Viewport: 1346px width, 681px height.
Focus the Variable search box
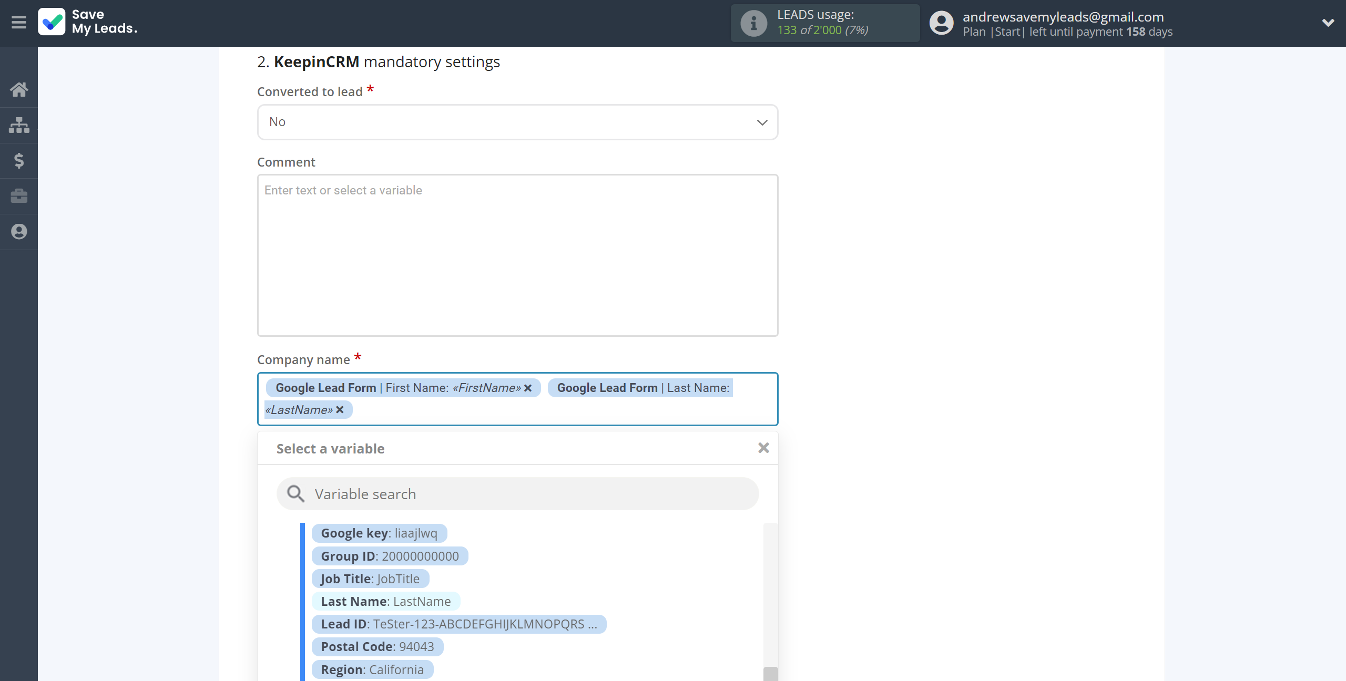(x=517, y=494)
